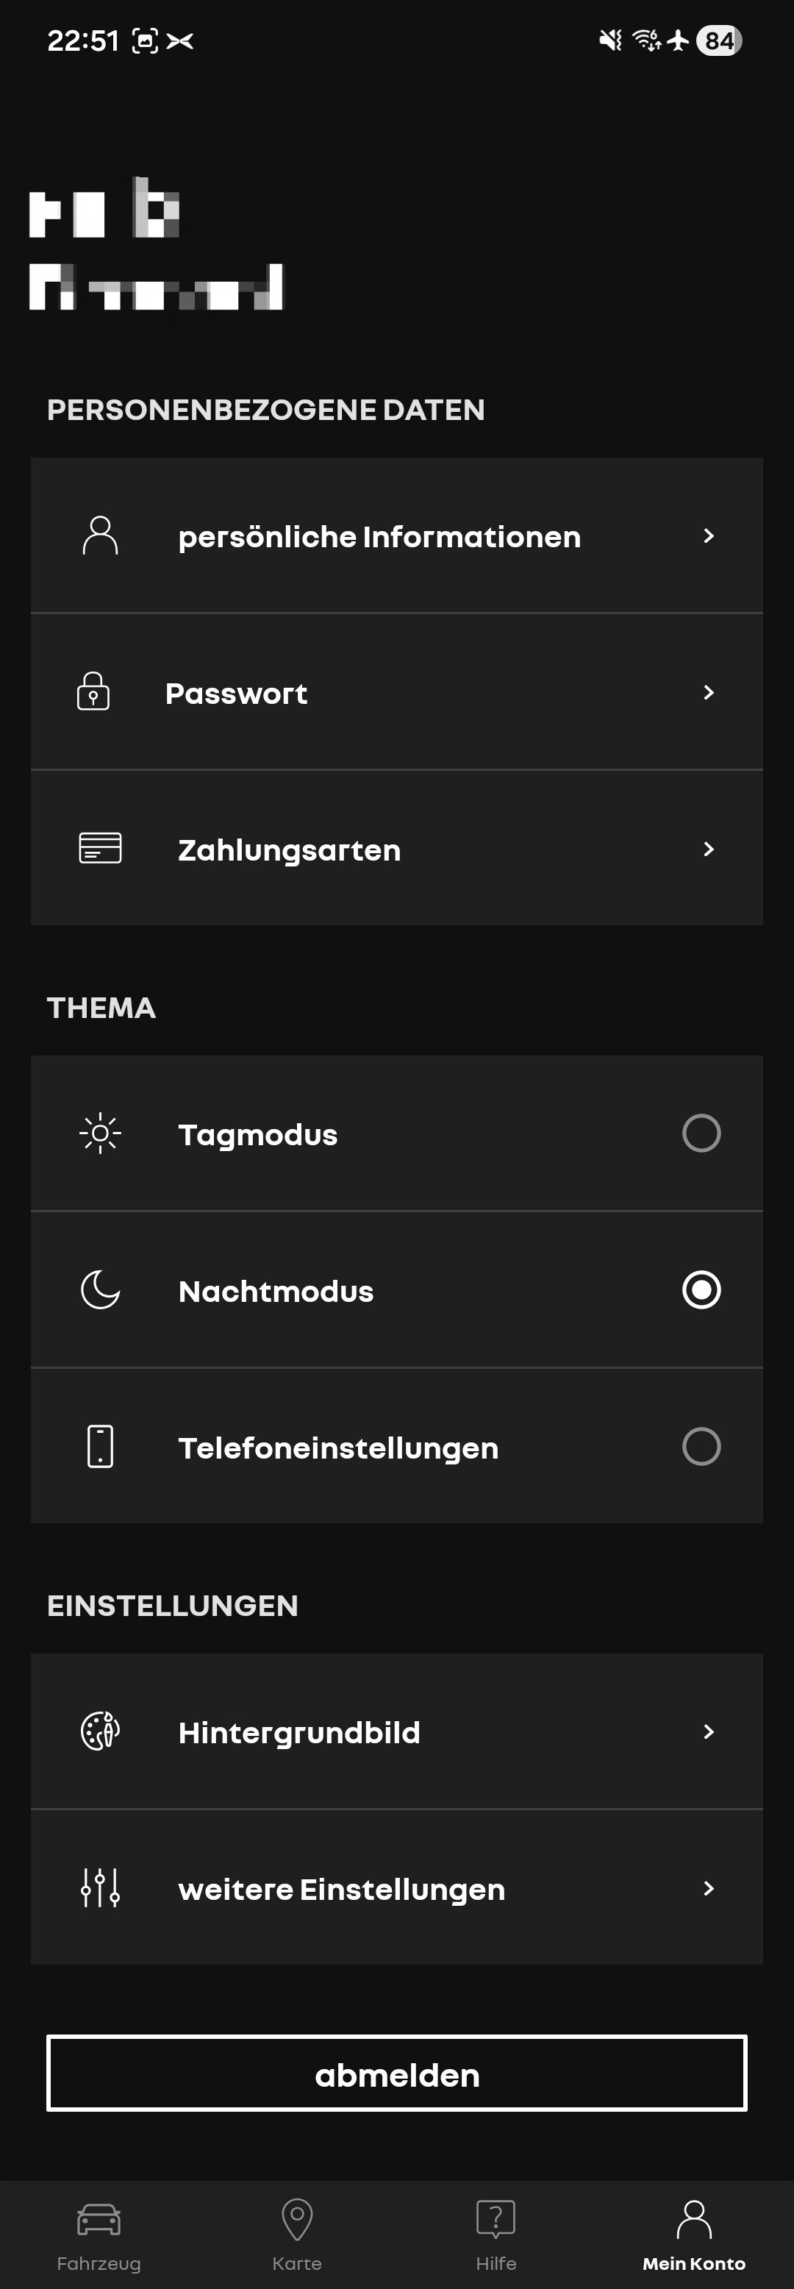Tap the moon icon for Nachtmodus
The height and width of the screenshot is (2289, 794).
tap(101, 1290)
